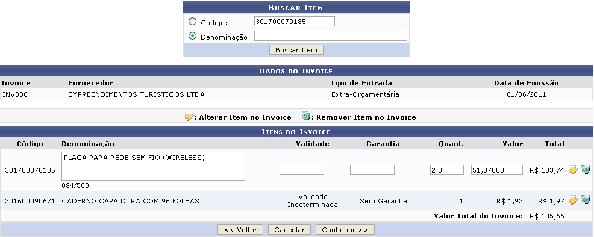Viewport: 594px width, 237px height.
Task: Click Remover Item no Invoice legend icon
Action: [306, 116]
